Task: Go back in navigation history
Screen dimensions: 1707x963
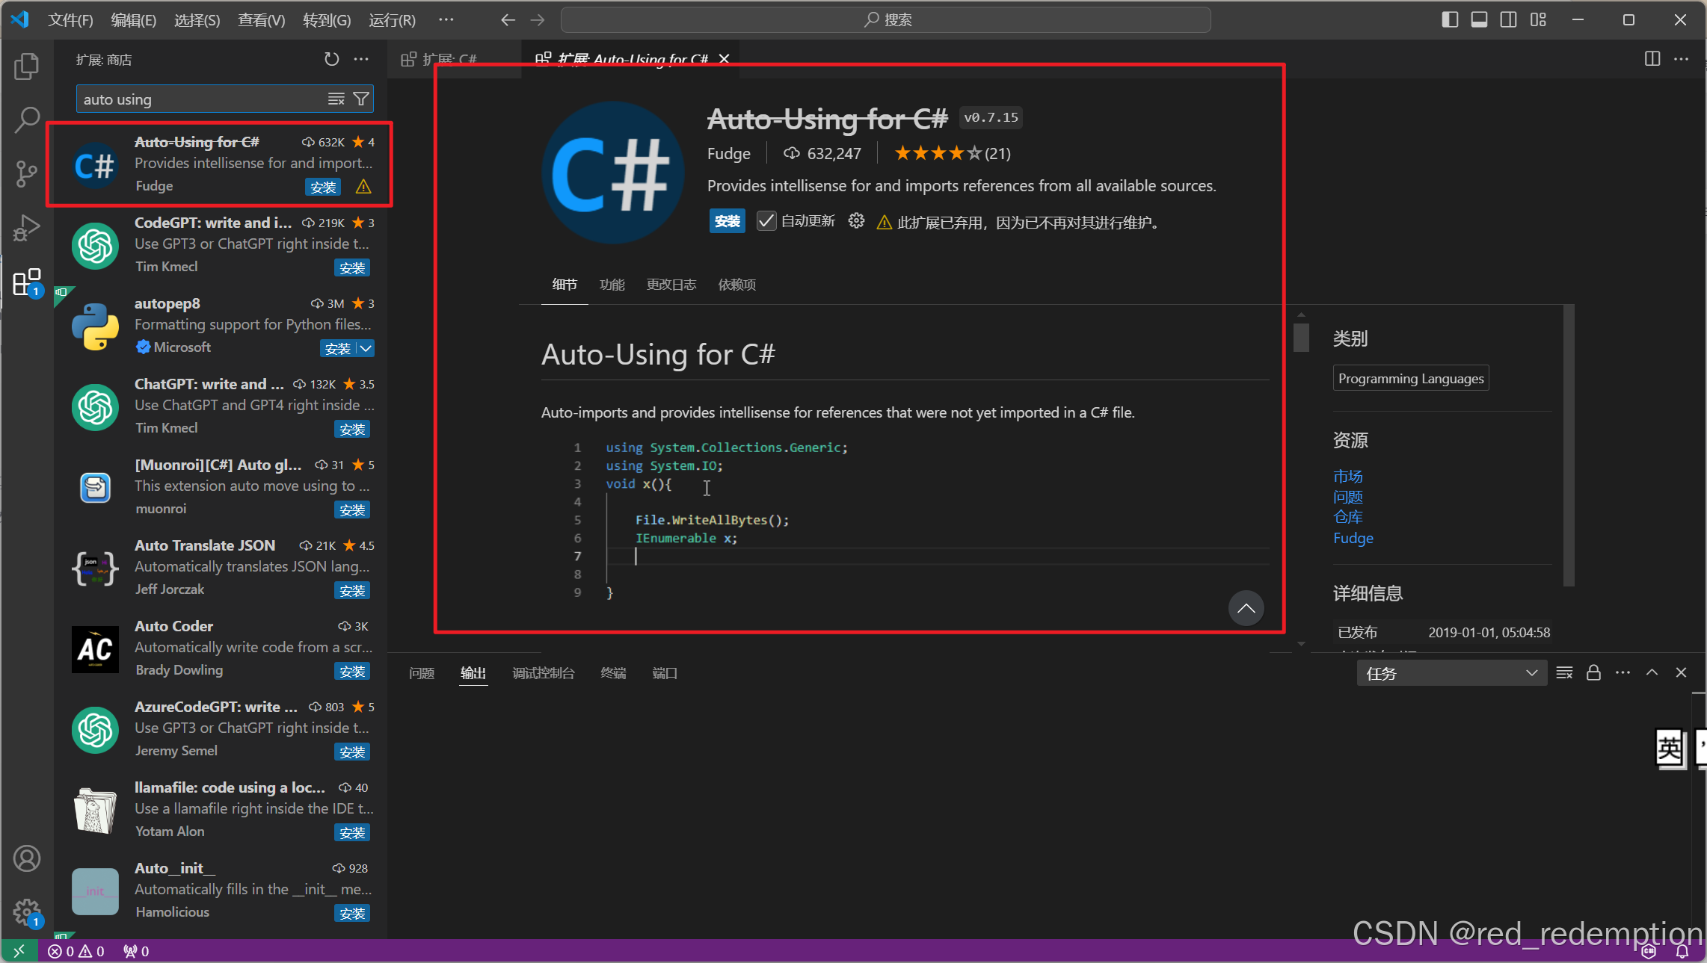Action: [508, 20]
